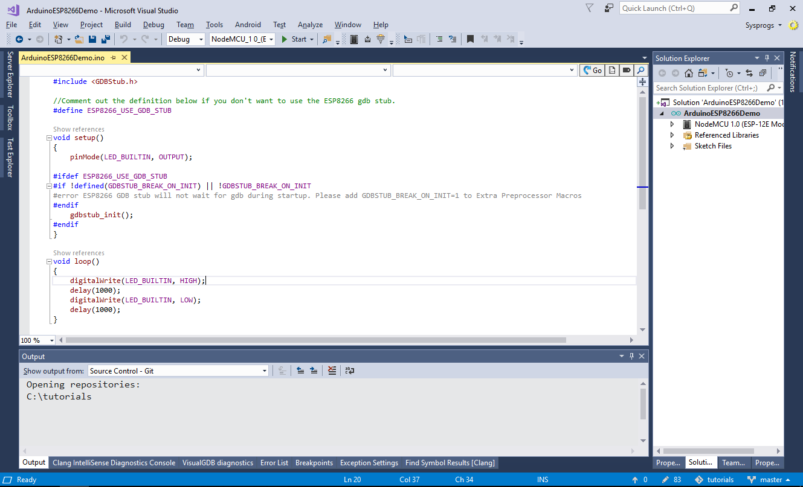This screenshot has width=803, height=487.
Task: Click the embedded chip icon in the toolbar
Action: [354, 39]
